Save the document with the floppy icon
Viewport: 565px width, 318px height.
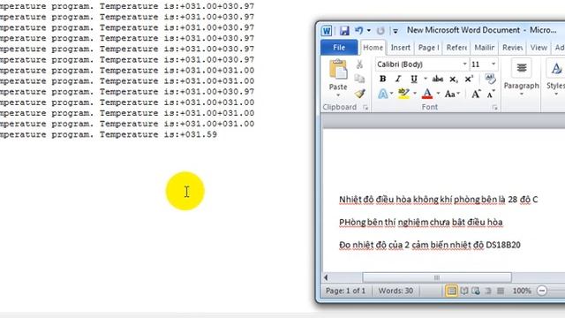pyautogui.click(x=344, y=31)
